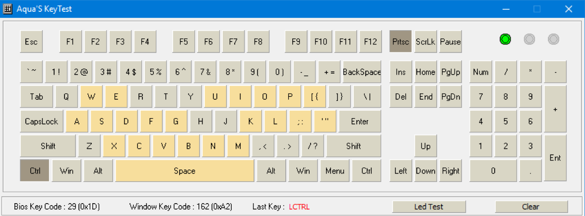
Task: Click the green Num Lock LED indicator
Action: tap(505, 39)
